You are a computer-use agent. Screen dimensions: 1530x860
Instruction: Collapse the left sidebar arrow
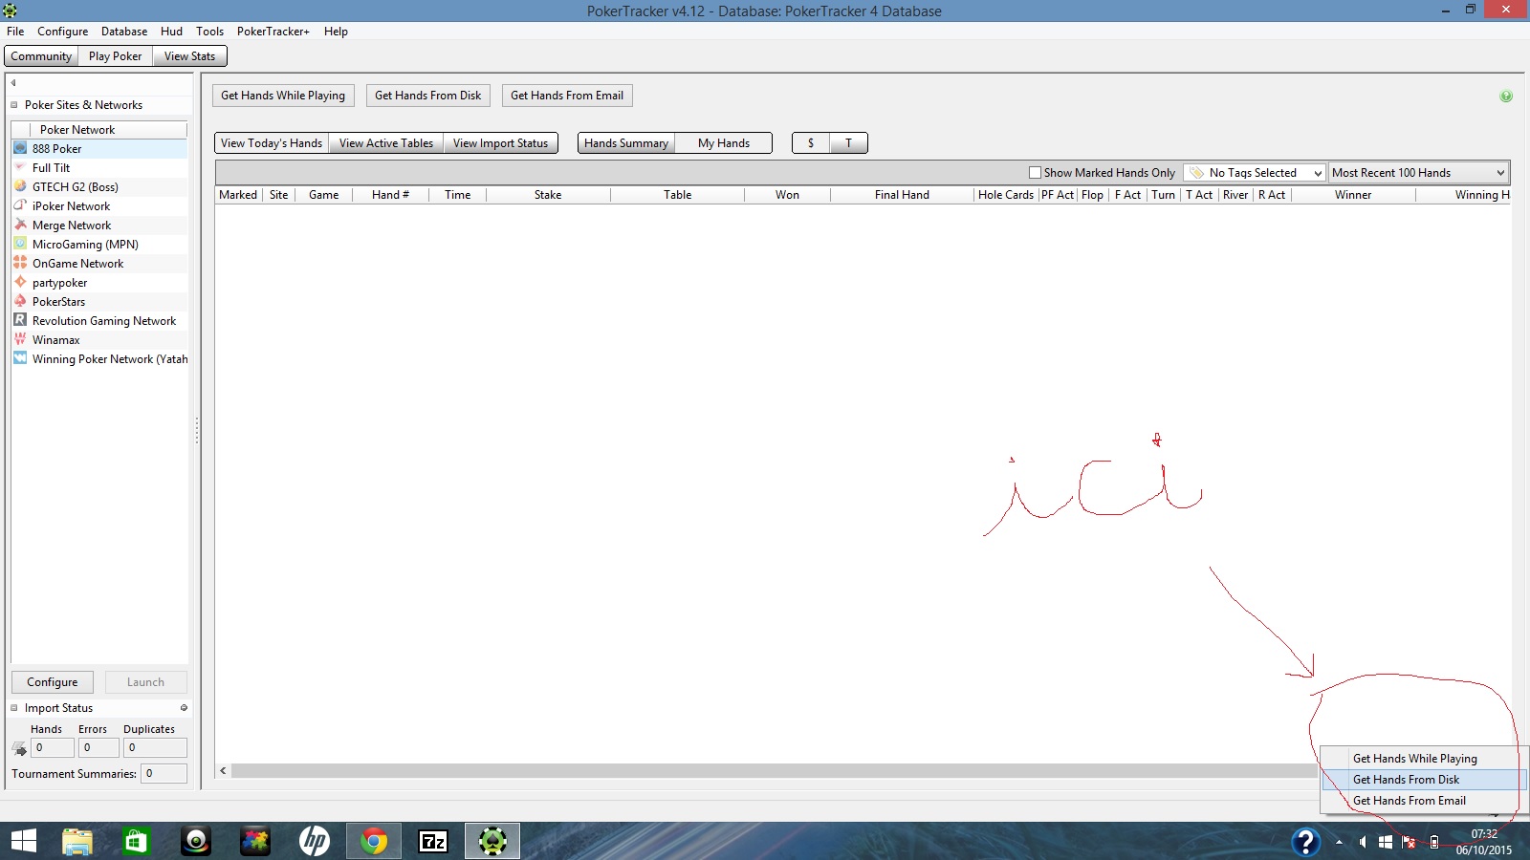pos(13,83)
